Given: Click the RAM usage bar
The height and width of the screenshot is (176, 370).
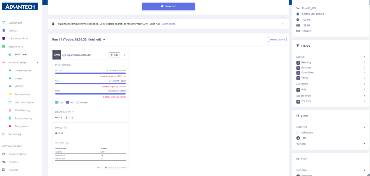Looking at the screenshot, I should [90, 84].
